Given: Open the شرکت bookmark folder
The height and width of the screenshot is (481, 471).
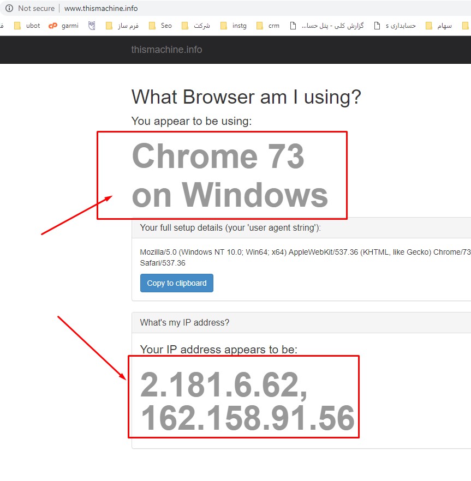Looking at the screenshot, I should coord(195,26).
